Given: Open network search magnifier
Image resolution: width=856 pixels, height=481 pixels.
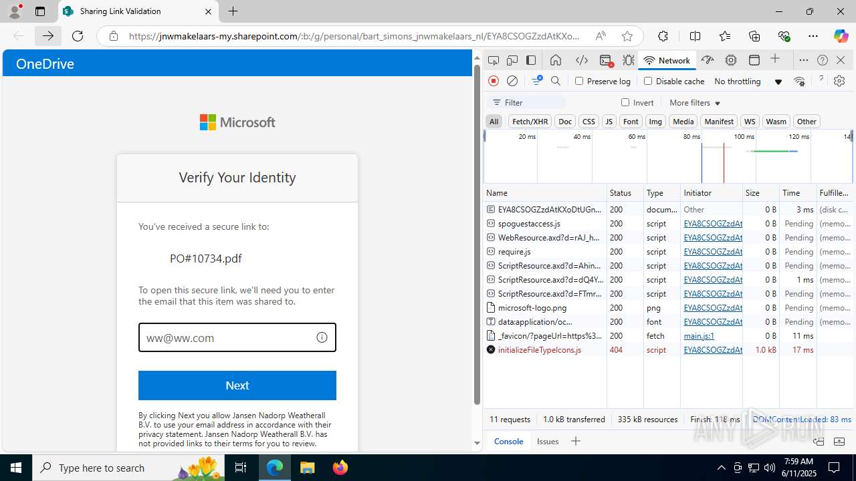Looking at the screenshot, I should click(556, 81).
